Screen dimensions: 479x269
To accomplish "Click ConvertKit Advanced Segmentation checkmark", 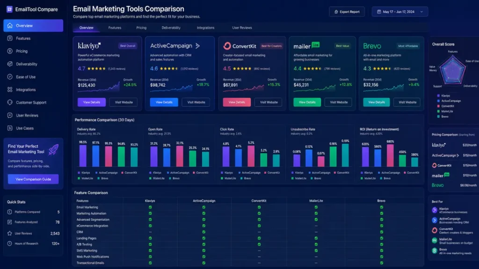I will [259, 219].
